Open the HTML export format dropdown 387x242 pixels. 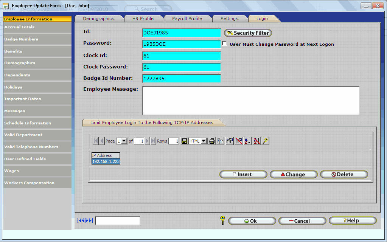pos(204,141)
